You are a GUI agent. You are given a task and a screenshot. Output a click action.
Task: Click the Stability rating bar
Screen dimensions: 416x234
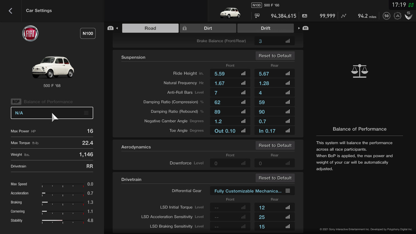[x=63, y=220]
